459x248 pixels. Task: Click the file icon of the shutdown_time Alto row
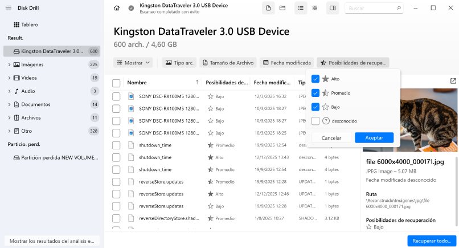point(131,157)
